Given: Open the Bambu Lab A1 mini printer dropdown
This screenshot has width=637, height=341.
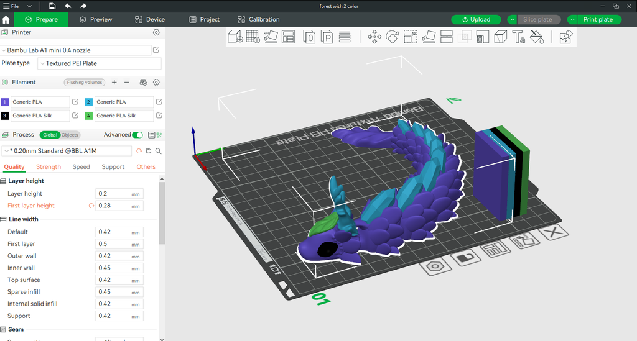Looking at the screenshot, I should 76,50.
